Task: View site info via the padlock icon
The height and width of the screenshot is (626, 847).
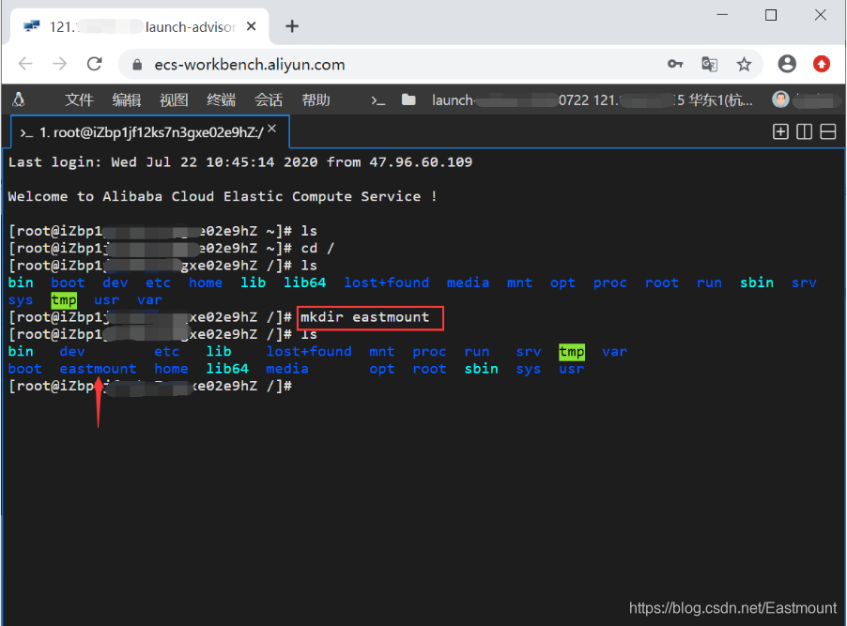Action: [x=137, y=65]
